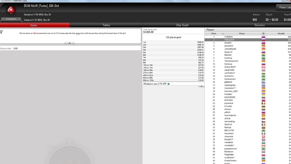Click the Entries count 800

[254, 20]
